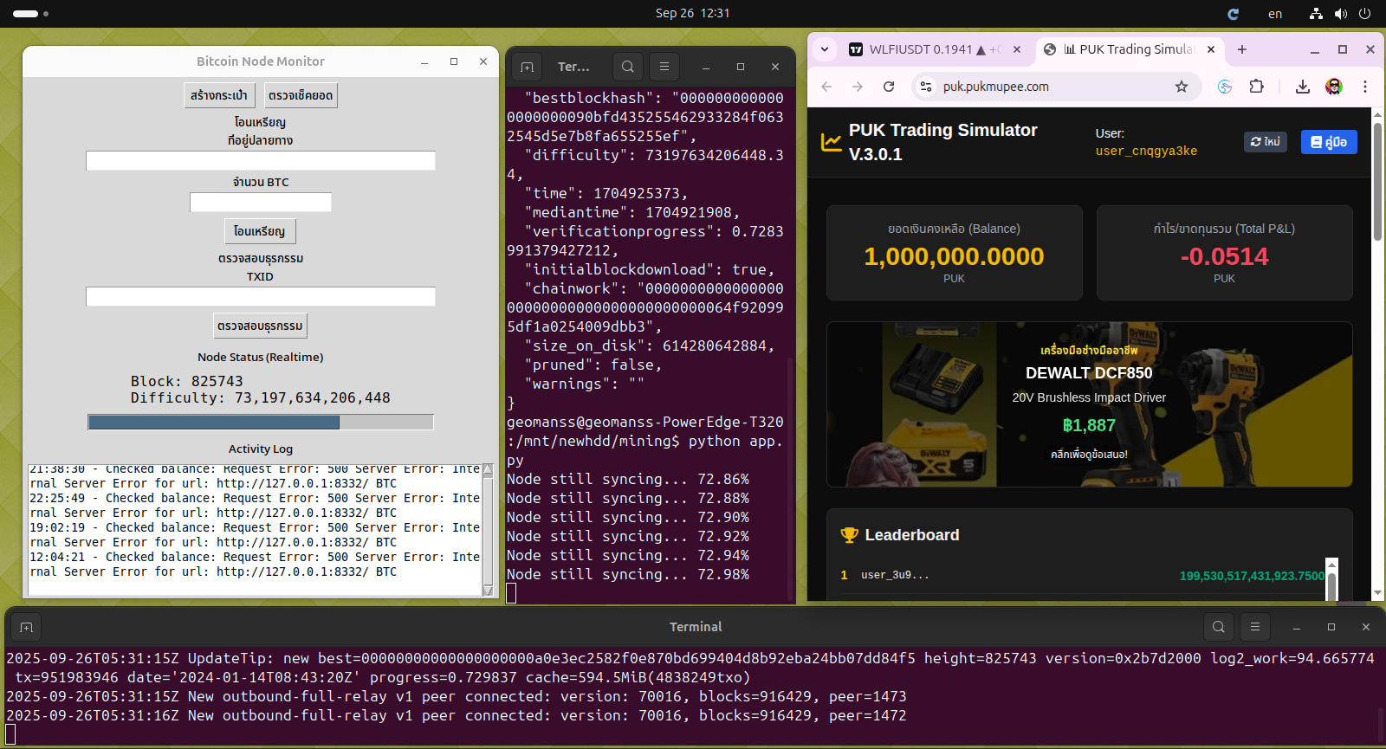Viewport: 1386px width, 749px height.
Task: Open the en input language menu
Action: (1275, 14)
